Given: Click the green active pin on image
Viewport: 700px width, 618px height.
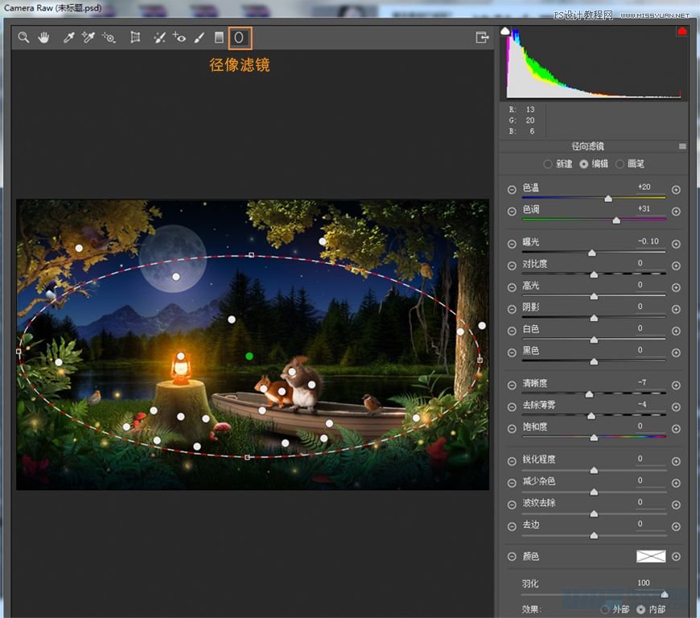Looking at the screenshot, I should click(x=249, y=356).
